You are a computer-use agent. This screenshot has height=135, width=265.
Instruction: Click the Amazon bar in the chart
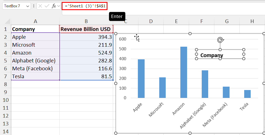(x=184, y=72)
